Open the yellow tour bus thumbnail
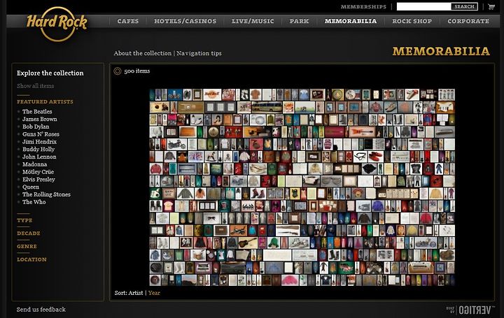This screenshot has width=504, height=318. click(x=267, y=107)
